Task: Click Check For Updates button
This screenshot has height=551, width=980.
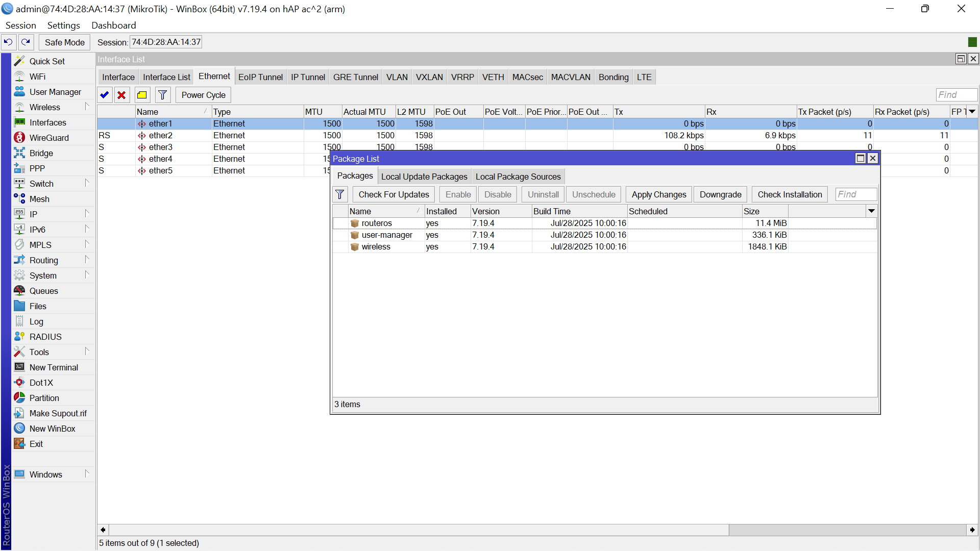Action: [394, 194]
